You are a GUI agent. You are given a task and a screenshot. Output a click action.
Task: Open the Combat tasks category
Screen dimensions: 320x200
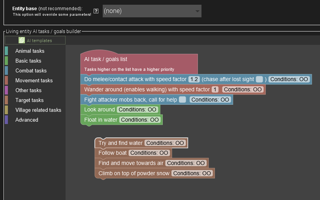[x=31, y=70]
